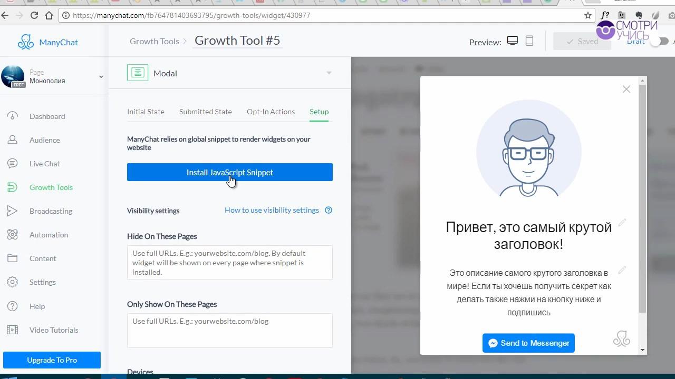This screenshot has height=379, width=675.
Task: Click the Help question mark icon
Action: click(x=12, y=306)
